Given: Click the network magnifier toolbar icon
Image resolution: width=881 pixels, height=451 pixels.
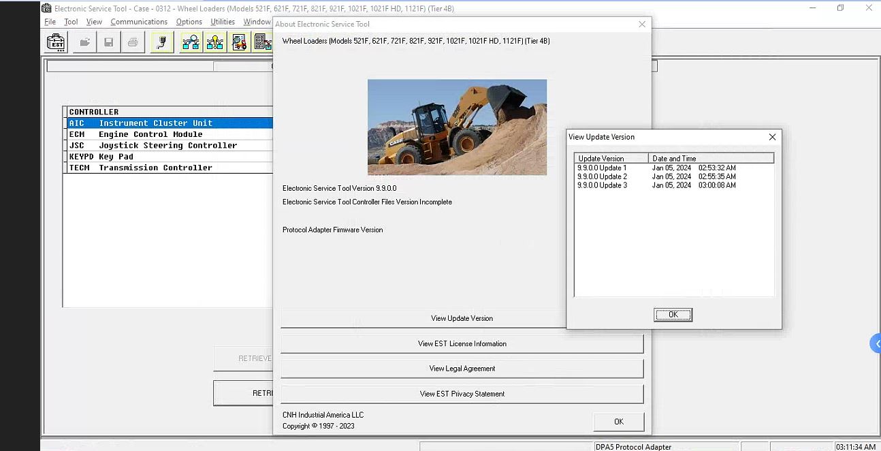Looking at the screenshot, I should pyautogui.click(x=191, y=43).
